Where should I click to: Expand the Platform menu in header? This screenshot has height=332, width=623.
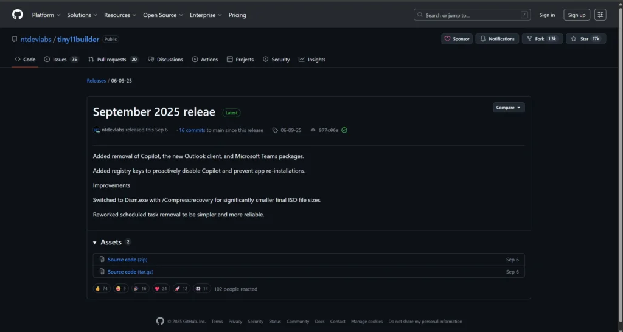(x=46, y=15)
